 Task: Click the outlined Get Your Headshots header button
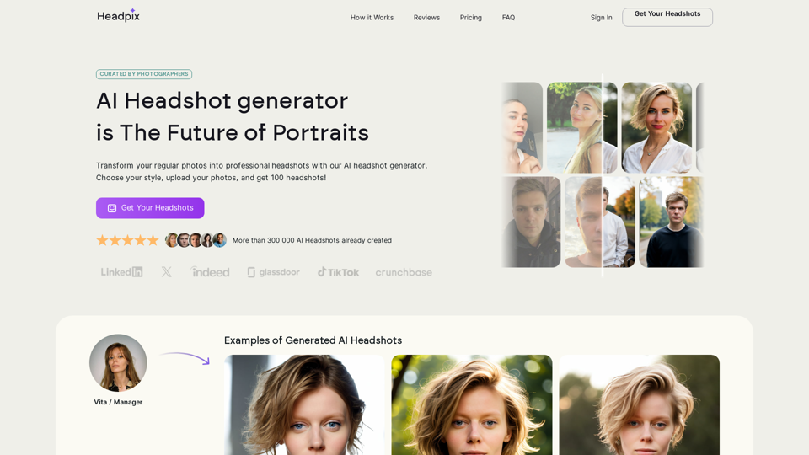(667, 17)
